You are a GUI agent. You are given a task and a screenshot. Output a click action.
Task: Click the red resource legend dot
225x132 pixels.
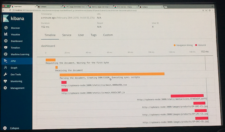point(196,45)
